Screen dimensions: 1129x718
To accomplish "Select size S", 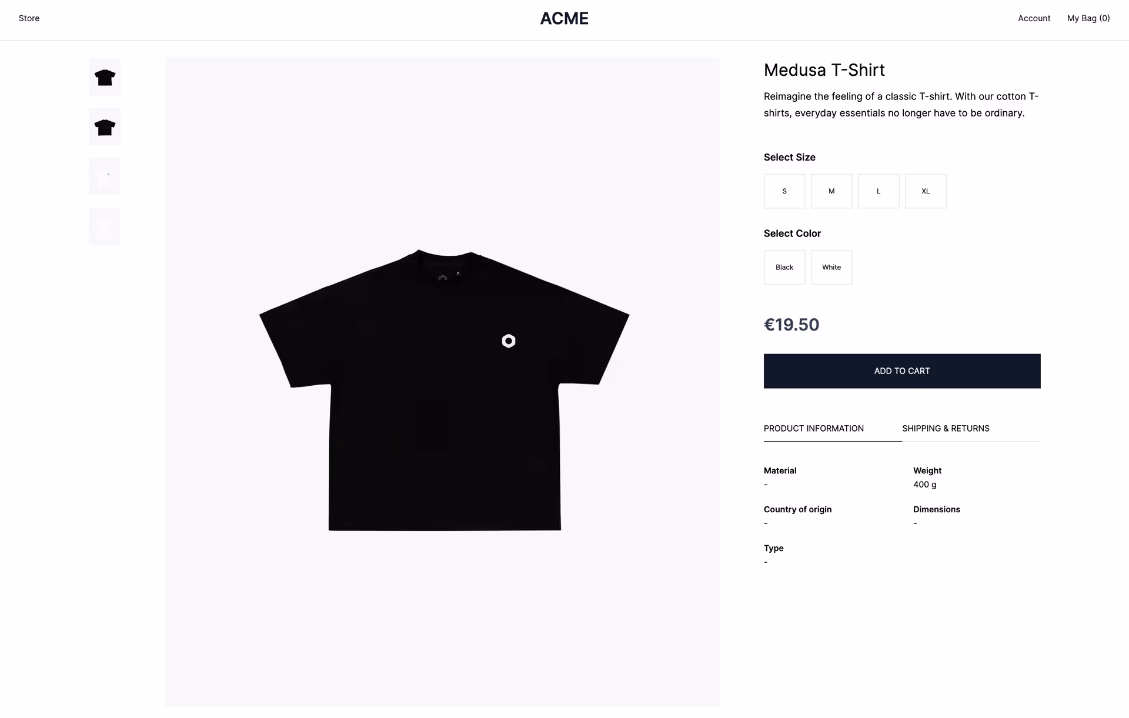I will click(784, 191).
